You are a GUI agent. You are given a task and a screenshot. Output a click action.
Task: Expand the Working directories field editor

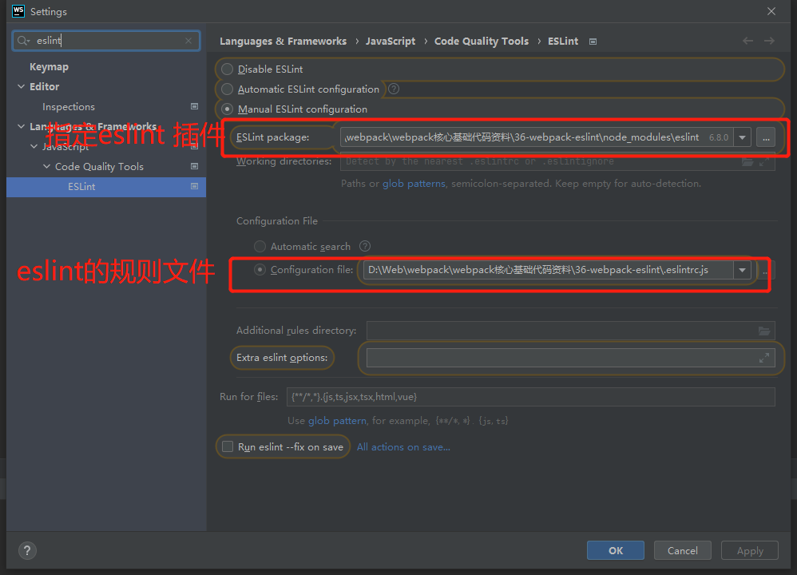764,161
